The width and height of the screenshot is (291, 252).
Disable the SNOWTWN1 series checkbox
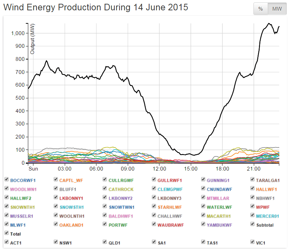(105, 207)
